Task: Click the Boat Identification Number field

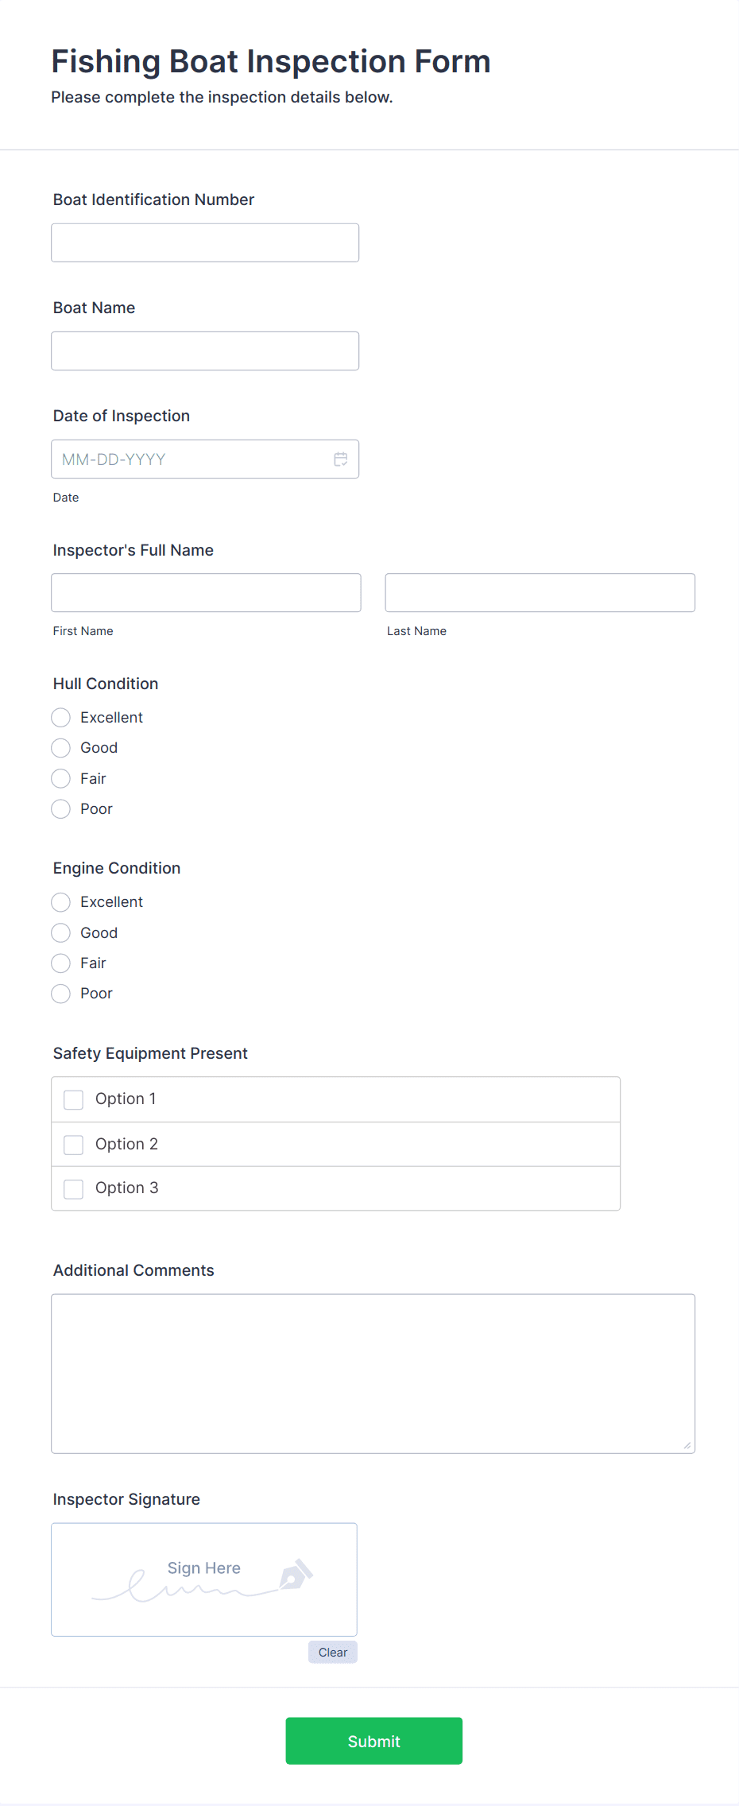Action: point(205,242)
